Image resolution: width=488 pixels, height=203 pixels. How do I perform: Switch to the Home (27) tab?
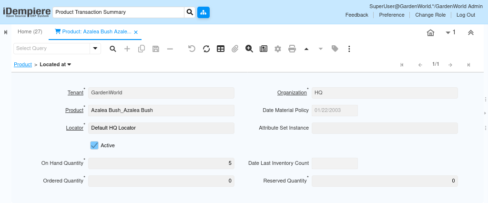point(30,32)
